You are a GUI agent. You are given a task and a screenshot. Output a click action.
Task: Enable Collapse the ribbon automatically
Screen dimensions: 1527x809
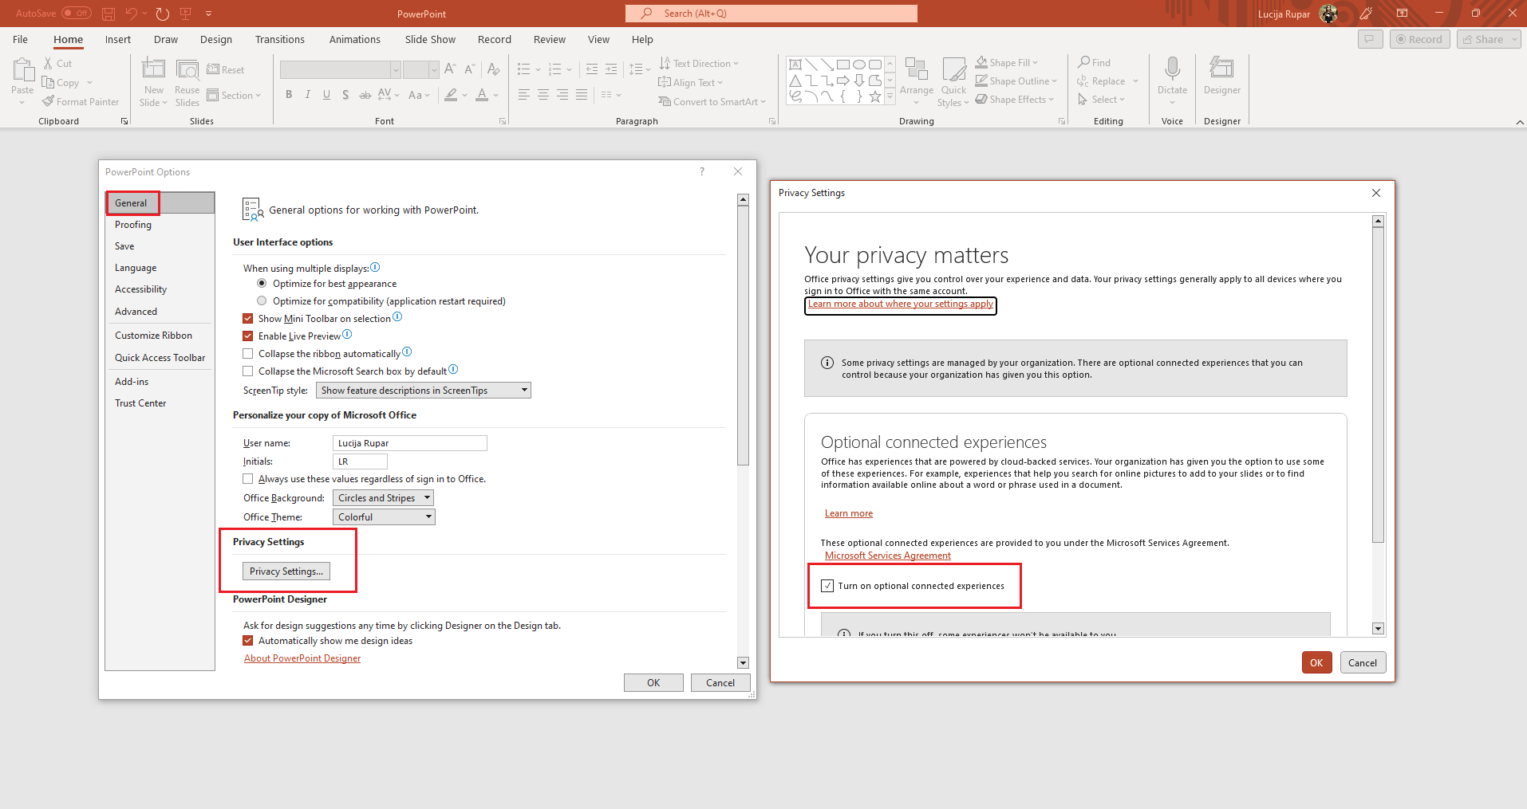tap(248, 353)
